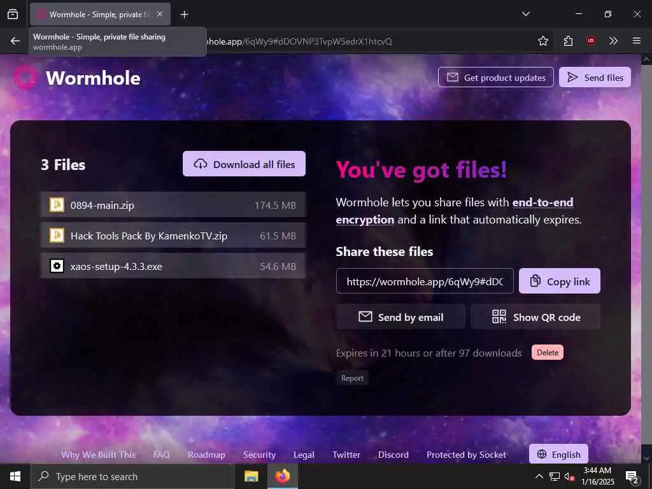The width and height of the screenshot is (652, 489).
Task: Click the Copy link button
Action: [x=559, y=281]
